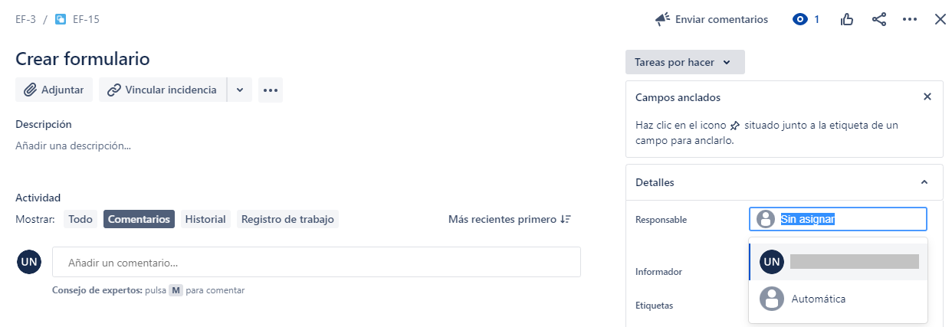Open the dropdown arrow beside Vincular incidencia
The image size is (952, 327).
[x=240, y=90]
